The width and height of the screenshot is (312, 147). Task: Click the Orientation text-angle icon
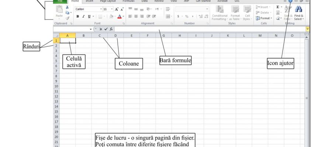[149, 9]
